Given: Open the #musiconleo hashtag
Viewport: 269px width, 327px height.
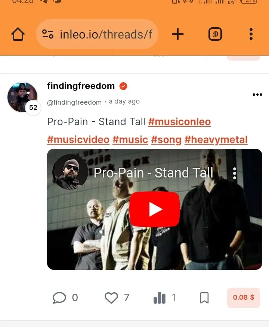Looking at the screenshot, I should [x=180, y=122].
